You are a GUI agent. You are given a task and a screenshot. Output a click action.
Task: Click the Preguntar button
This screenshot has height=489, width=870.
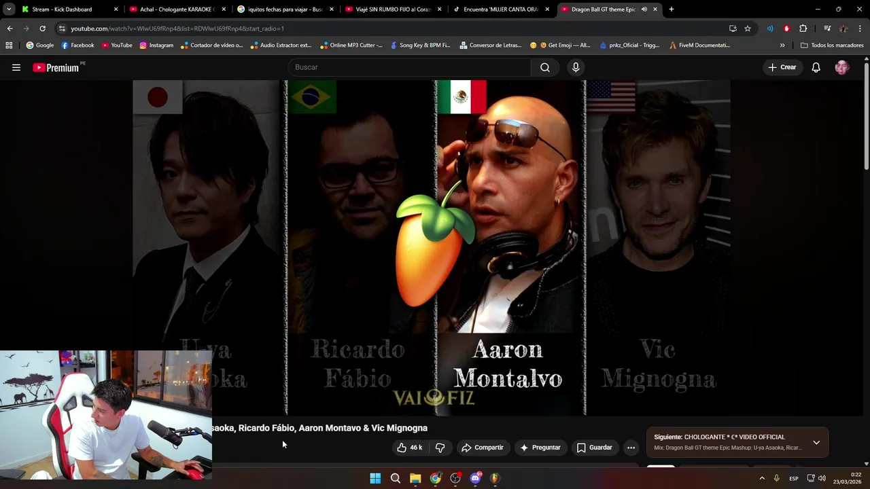tap(540, 448)
